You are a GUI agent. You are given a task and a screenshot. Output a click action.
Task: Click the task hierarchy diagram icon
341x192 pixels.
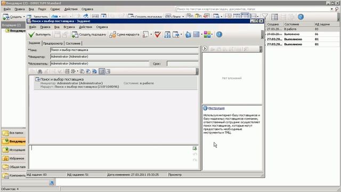point(167,34)
